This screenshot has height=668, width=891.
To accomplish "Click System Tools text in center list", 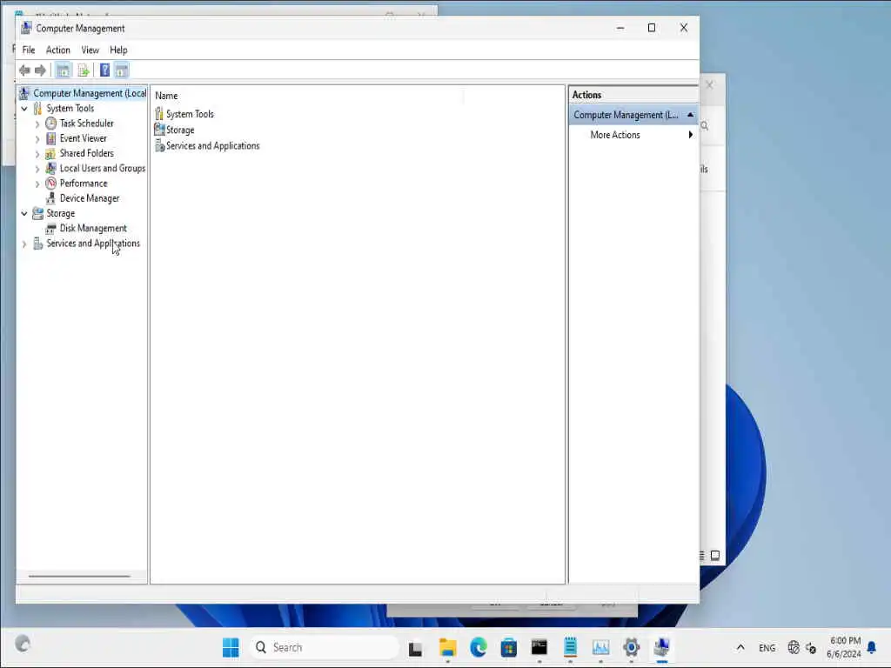I will 190,114.
